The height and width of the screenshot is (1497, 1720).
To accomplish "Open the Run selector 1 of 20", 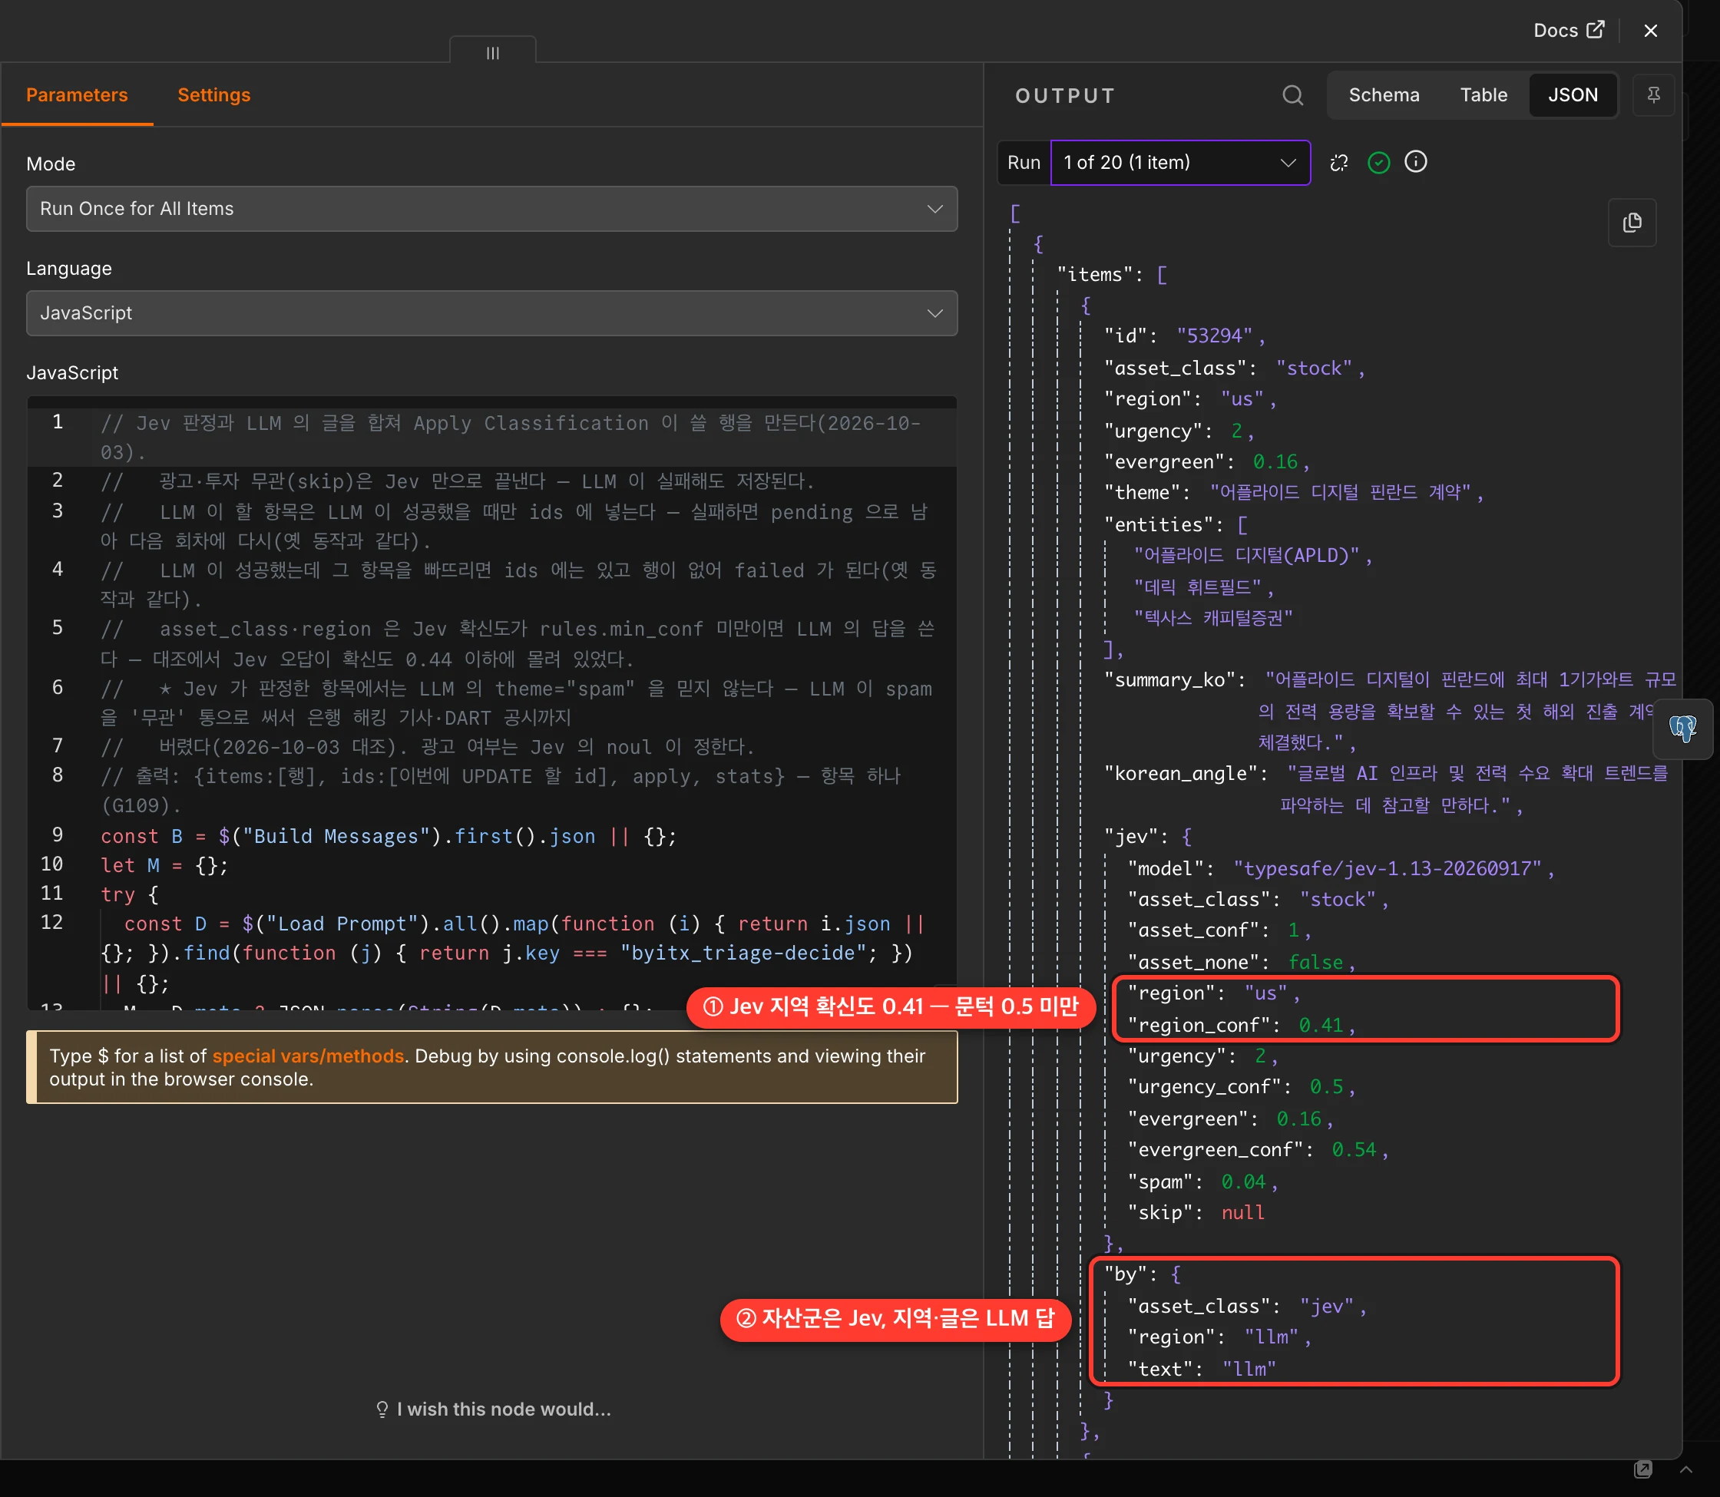I will (1179, 163).
